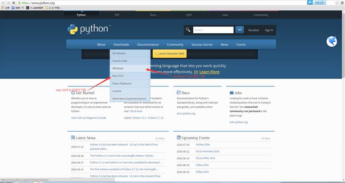Click the Docs section icon

[179, 93]
